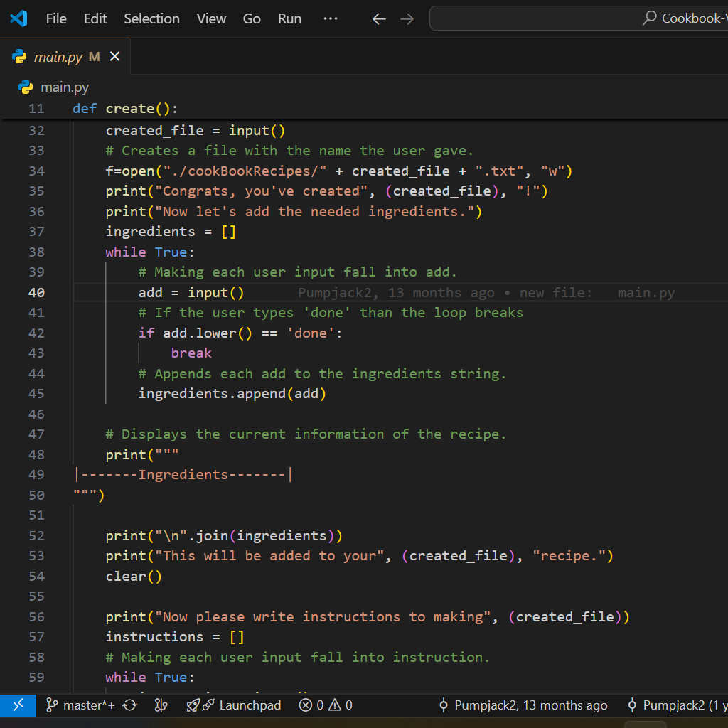
Task: Click the 'Pumpjack2, 13 months ago' blame status
Action: coord(523,705)
